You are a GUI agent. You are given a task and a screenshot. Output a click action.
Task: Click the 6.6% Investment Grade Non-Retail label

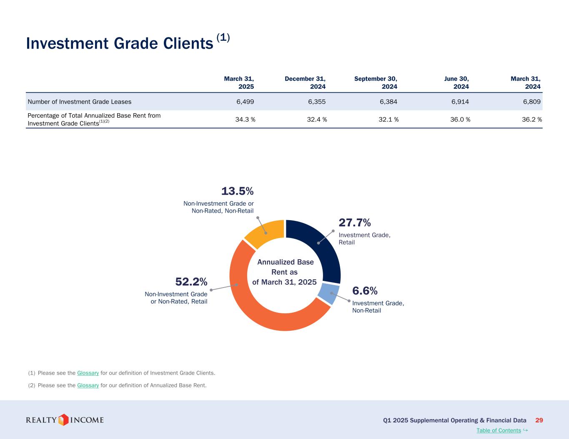pyautogui.click(x=365, y=290)
